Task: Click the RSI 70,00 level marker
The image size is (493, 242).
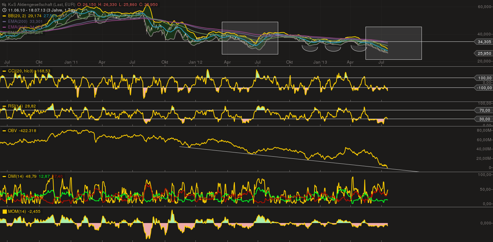Action: (x=484, y=110)
